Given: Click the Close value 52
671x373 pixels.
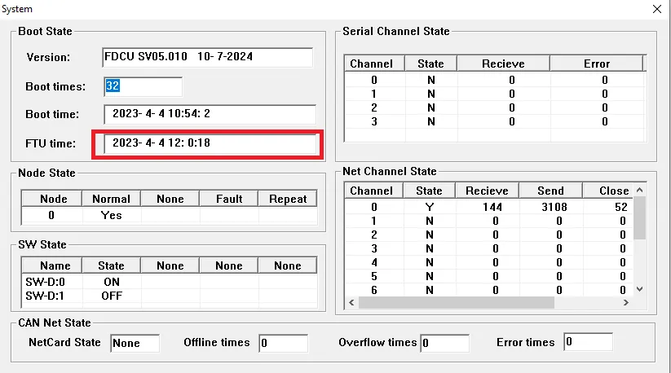Looking at the screenshot, I should pos(621,207).
